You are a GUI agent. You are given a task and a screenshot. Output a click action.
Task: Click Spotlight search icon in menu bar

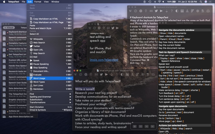[201, 2]
